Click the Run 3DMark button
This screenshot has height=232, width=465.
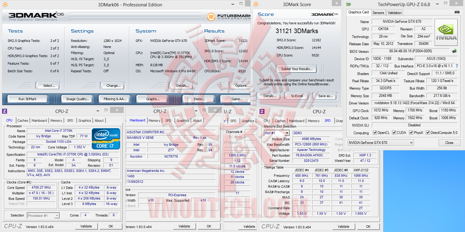[x=27, y=99]
